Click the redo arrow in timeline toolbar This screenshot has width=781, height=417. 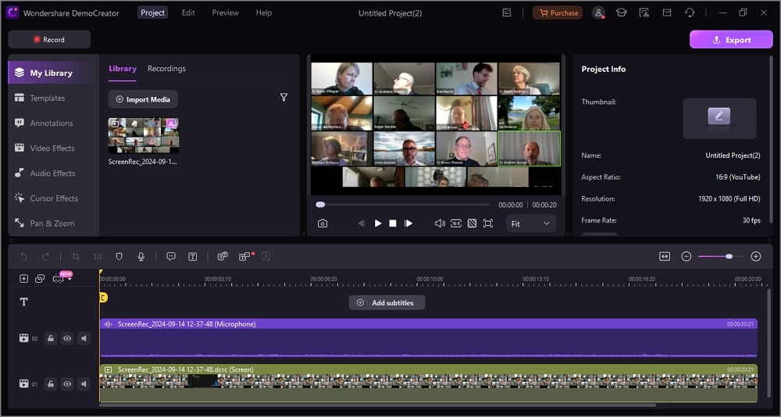coord(45,256)
